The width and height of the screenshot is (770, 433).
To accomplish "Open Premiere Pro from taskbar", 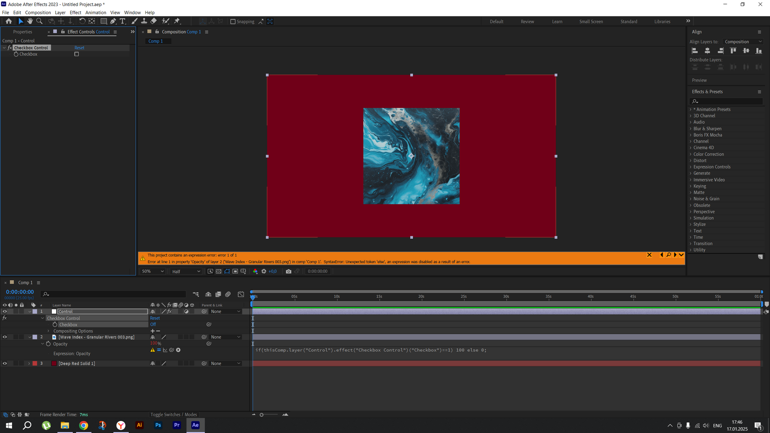I will [x=177, y=425].
